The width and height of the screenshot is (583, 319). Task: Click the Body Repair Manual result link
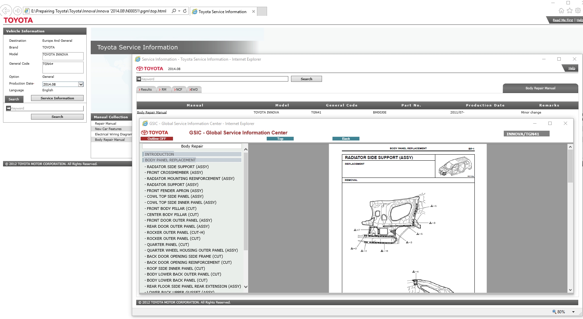point(152,113)
